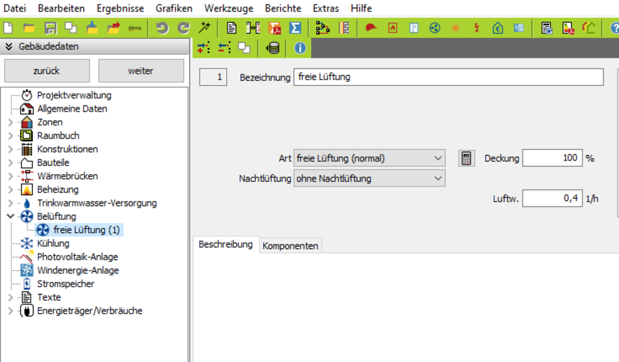
Task: Open the Art dropdown for ventilation type
Action: (x=369, y=159)
